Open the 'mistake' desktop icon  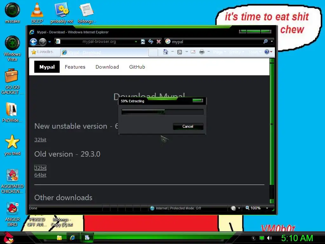pos(12,13)
